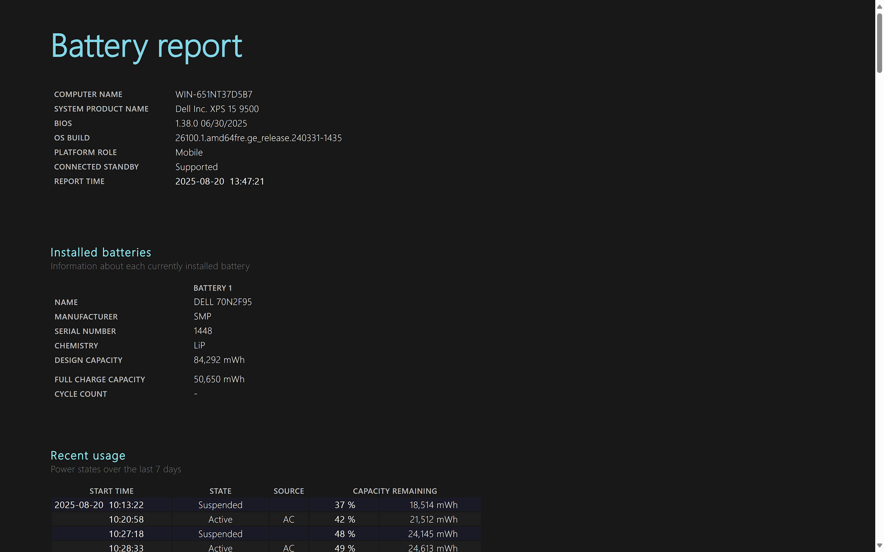Click the scrollbar down arrow
The width and height of the screenshot is (884, 552).
click(879, 545)
